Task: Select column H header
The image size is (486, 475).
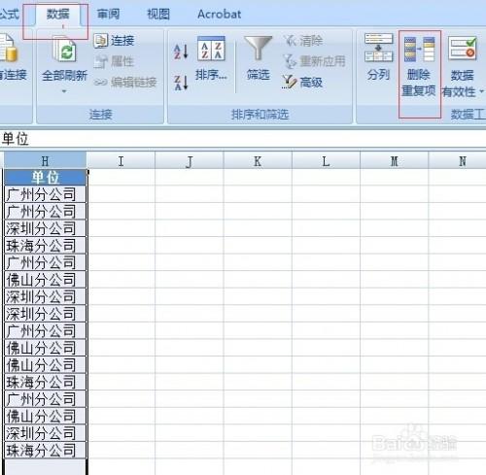Action: [45, 160]
